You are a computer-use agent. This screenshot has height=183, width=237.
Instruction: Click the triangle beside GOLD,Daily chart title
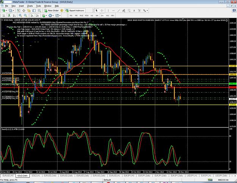tap(2, 20)
